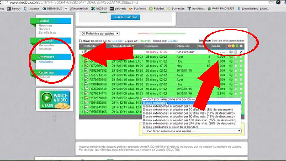The image size is (286, 161).
Task: Open the clixsense bookmark
Action: click(x=32, y=8)
